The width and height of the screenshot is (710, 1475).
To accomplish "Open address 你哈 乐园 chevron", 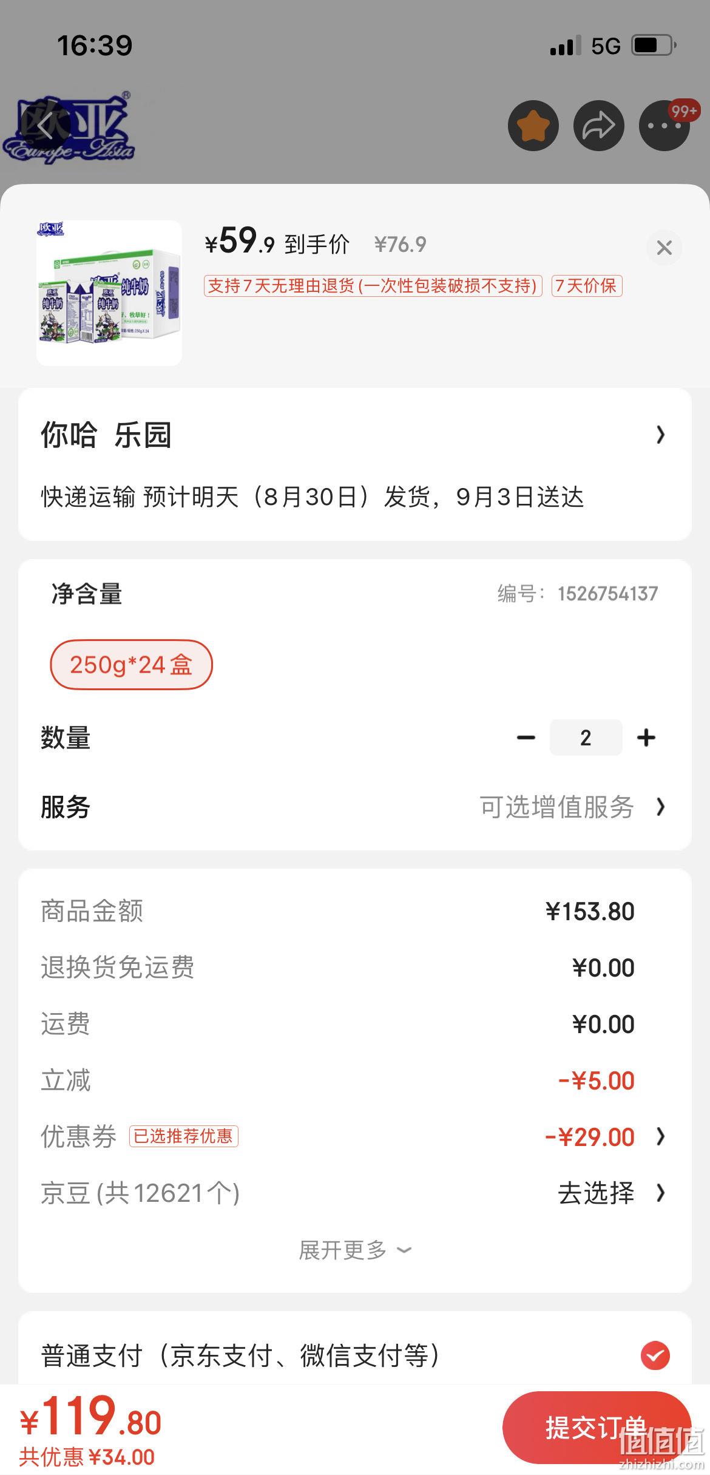I will pos(661,435).
